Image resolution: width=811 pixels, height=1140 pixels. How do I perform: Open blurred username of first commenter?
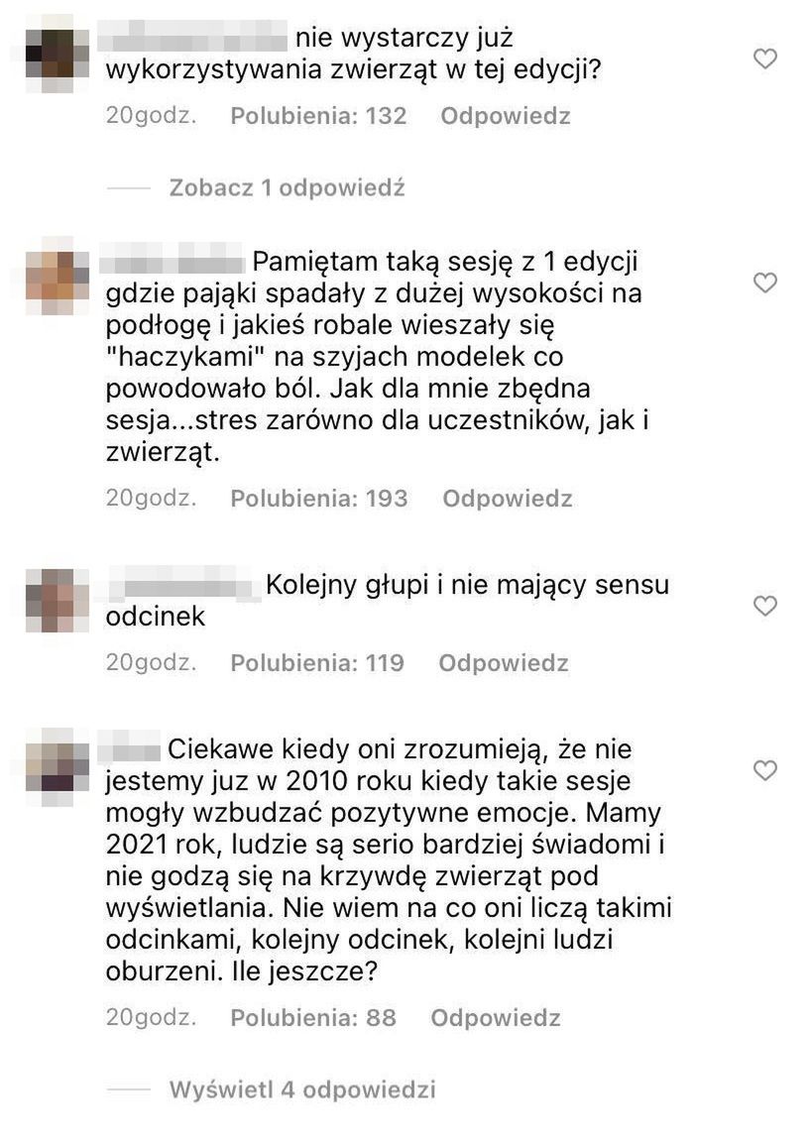click(192, 37)
